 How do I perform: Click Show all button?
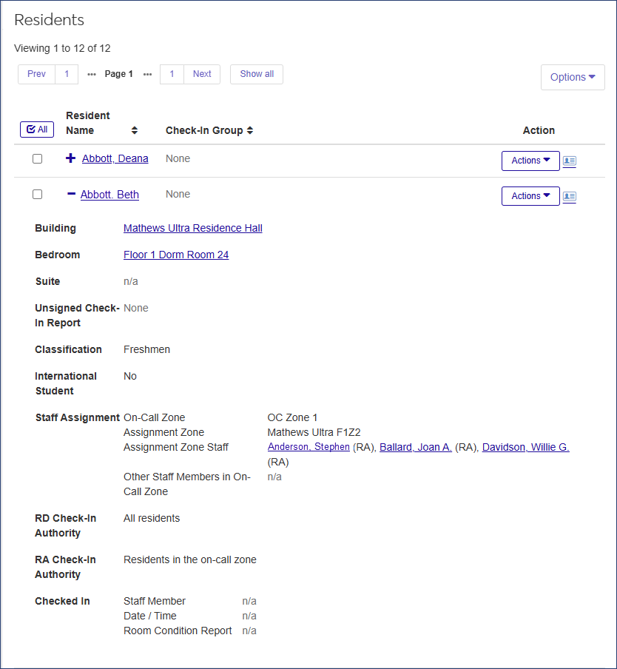(x=257, y=74)
